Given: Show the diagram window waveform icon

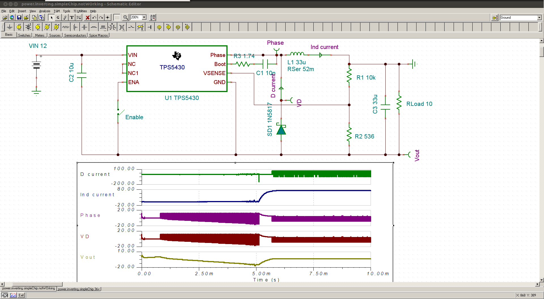Looking at the screenshot, I should point(13,295).
